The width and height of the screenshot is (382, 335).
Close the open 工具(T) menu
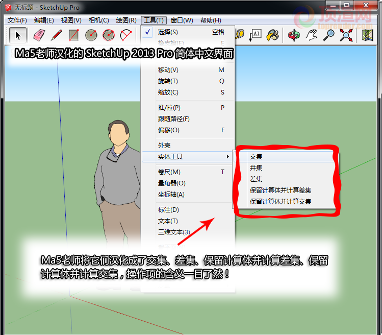(x=154, y=20)
